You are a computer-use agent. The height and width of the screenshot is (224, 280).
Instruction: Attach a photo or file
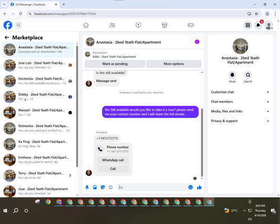(x=95, y=187)
